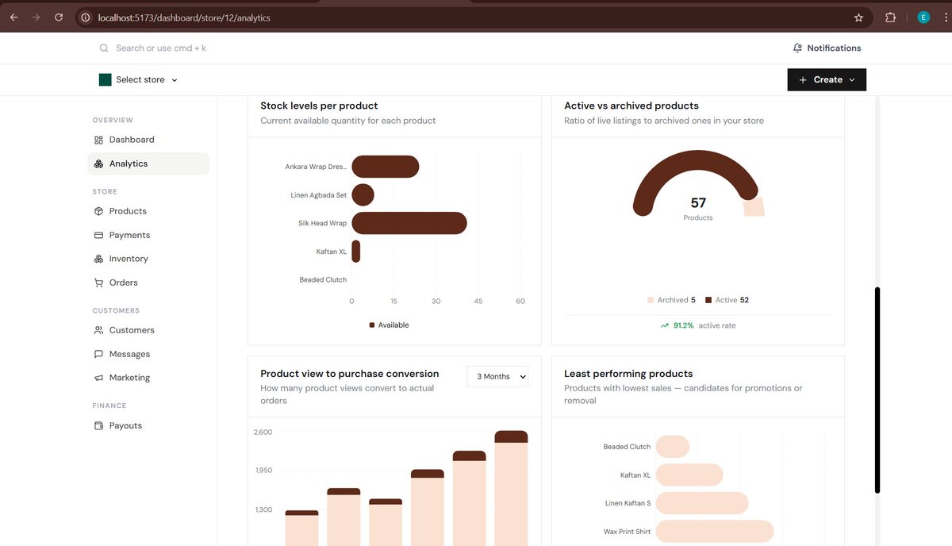Bookmark this page with the star icon

point(858,17)
